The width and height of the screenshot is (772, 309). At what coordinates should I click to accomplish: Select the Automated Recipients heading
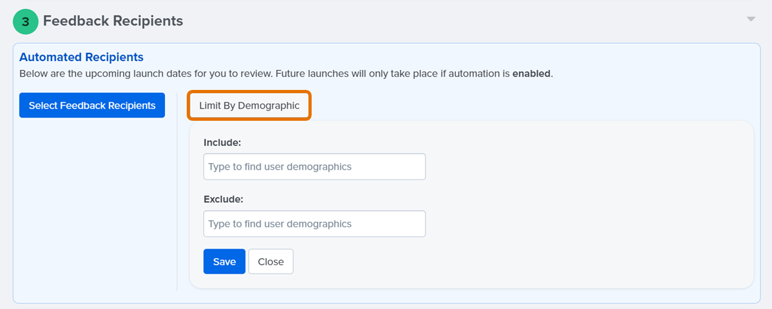click(x=81, y=57)
